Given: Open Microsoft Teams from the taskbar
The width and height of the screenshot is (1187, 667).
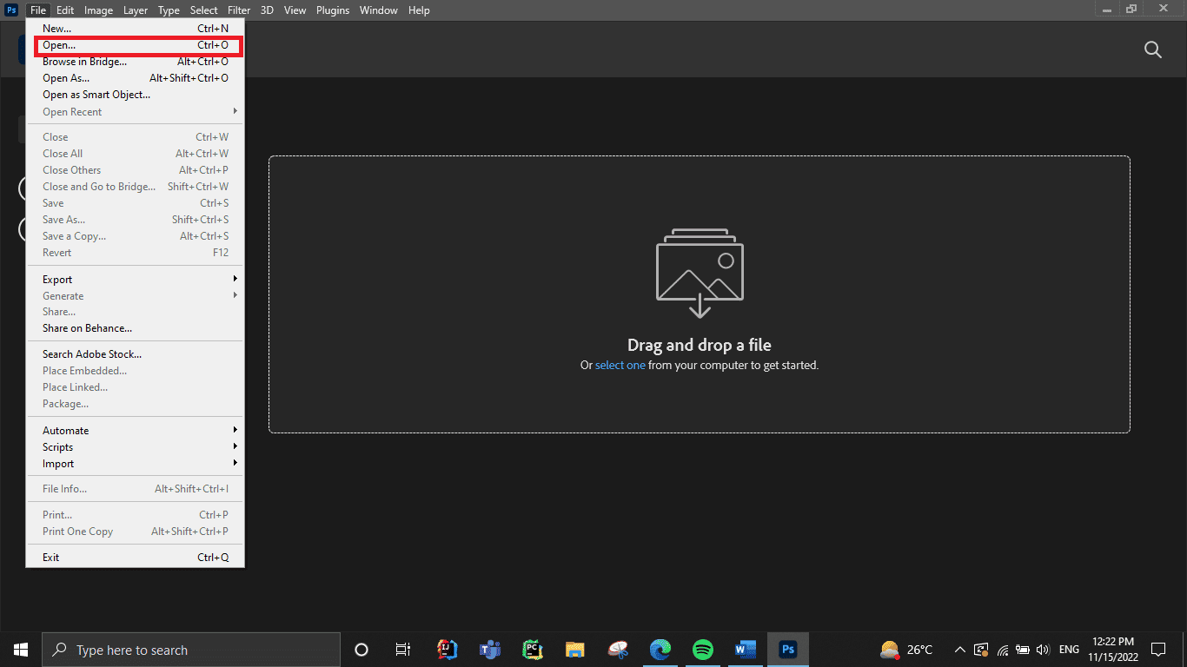Looking at the screenshot, I should (x=489, y=649).
